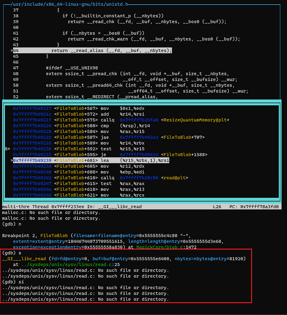The width and height of the screenshot is (287, 315).
Task: Click address 0x7ffff7b49217 in the assembly pane
Action: 32,108
